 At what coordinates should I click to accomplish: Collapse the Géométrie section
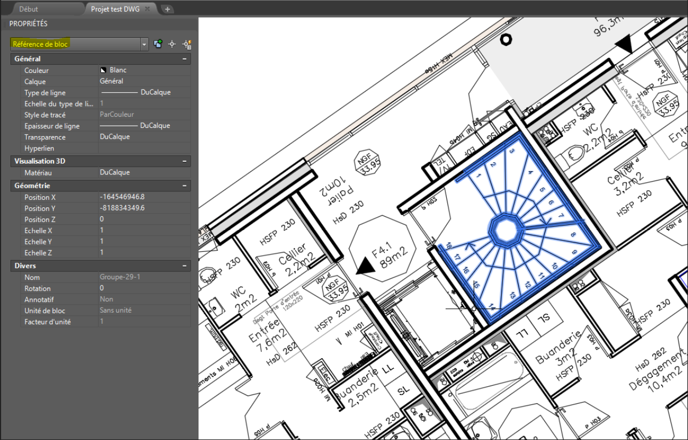pos(185,186)
